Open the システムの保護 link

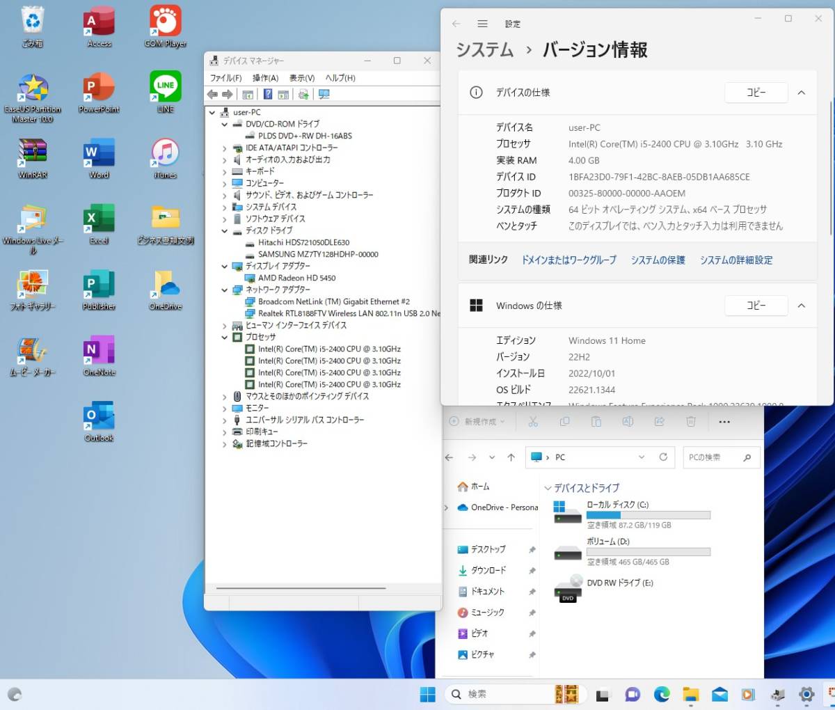pos(658,260)
